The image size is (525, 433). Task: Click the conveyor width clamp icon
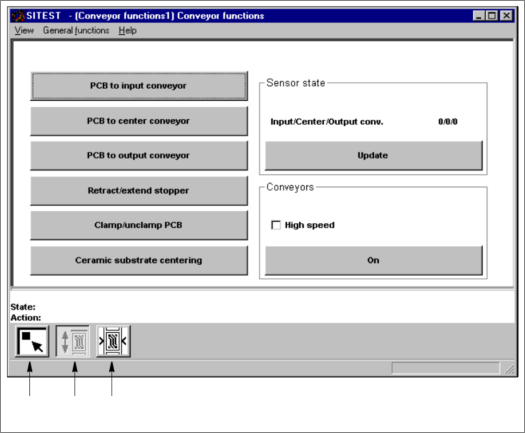pyautogui.click(x=113, y=341)
